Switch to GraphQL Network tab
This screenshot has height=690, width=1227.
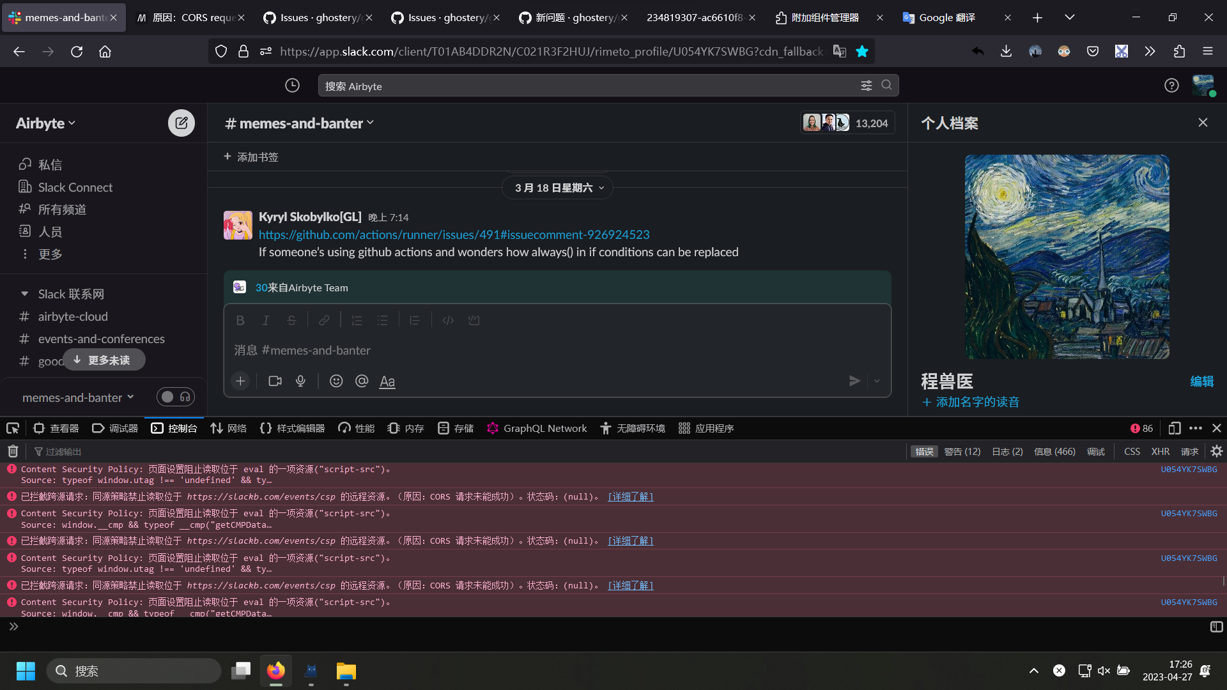click(x=537, y=428)
